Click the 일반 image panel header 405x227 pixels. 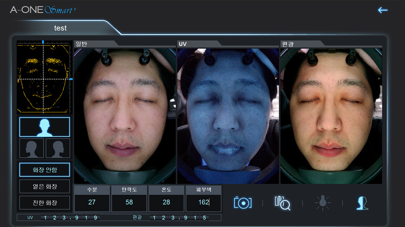(95, 44)
